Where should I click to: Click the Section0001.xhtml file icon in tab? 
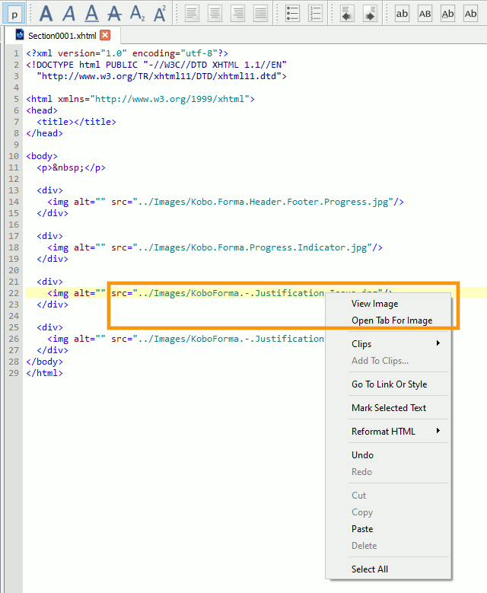tap(20, 35)
